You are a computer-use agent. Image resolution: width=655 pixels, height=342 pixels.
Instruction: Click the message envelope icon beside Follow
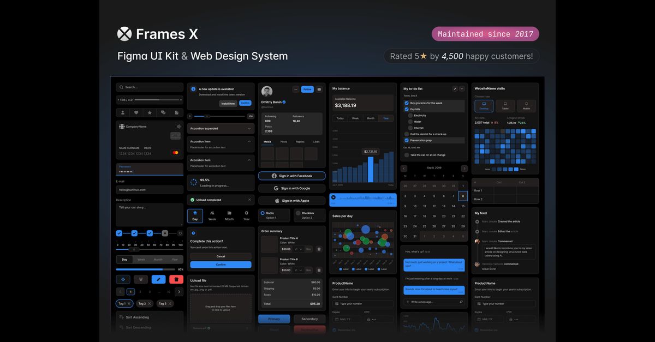tap(319, 89)
